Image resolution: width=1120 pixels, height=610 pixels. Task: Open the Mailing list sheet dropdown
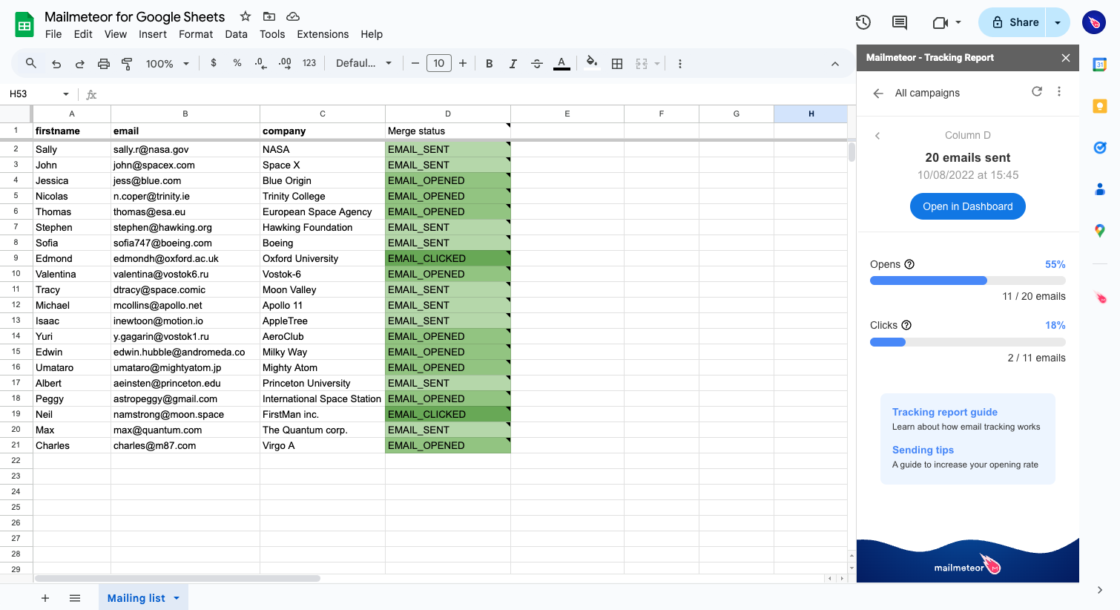click(176, 597)
